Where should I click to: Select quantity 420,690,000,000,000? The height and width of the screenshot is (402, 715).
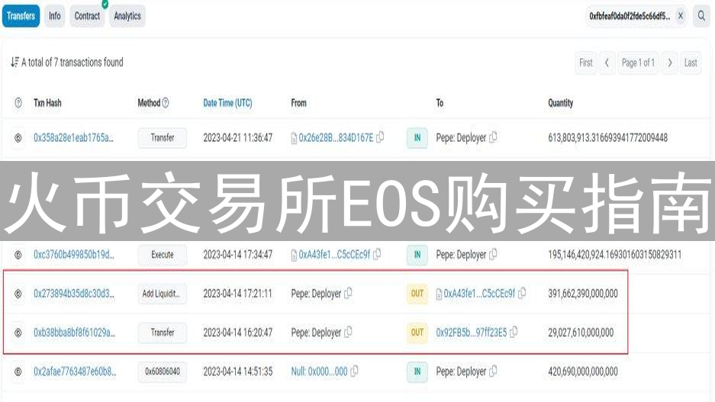[583, 371]
